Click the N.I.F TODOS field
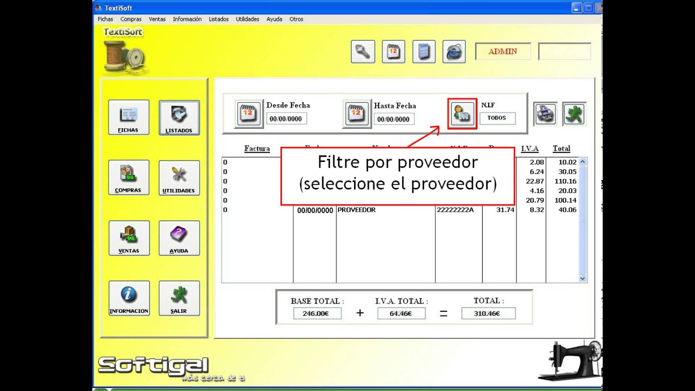This screenshot has width=695, height=391. [497, 118]
